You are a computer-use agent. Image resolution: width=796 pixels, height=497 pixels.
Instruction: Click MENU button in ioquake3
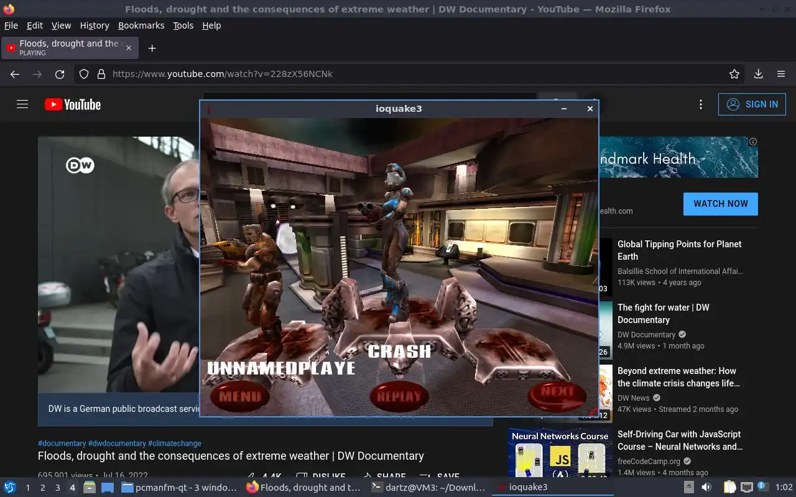click(x=240, y=396)
